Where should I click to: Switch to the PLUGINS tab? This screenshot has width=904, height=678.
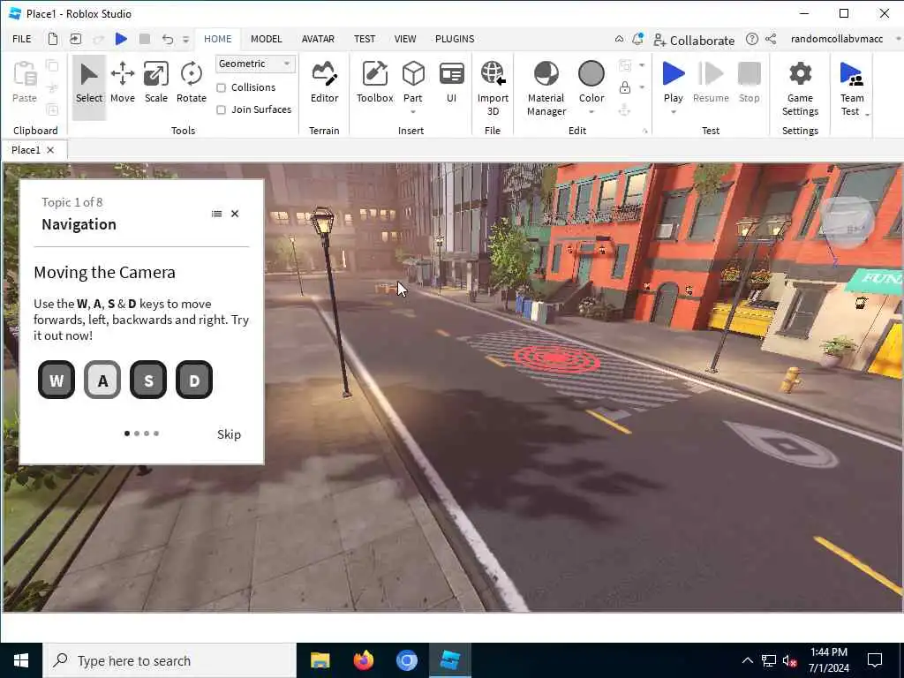(455, 39)
